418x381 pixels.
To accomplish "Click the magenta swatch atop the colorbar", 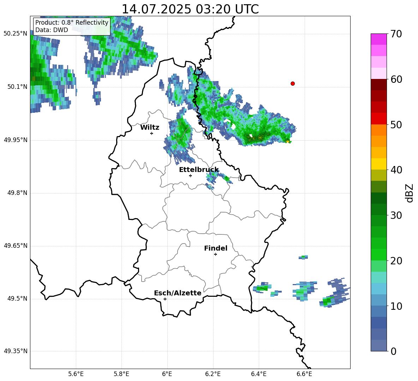I will coord(379,39).
